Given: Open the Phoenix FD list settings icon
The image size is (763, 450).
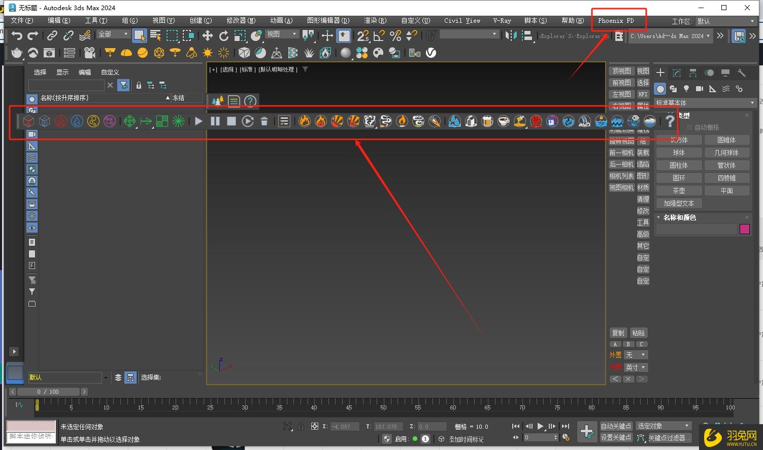Looking at the screenshot, I should coord(284,121).
